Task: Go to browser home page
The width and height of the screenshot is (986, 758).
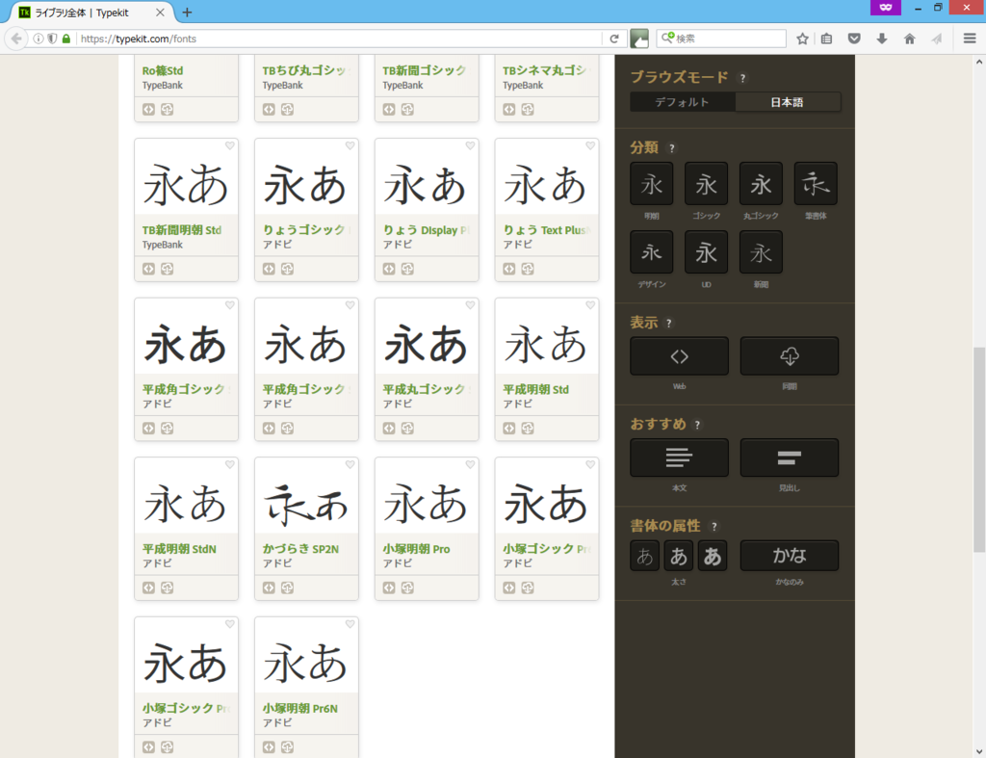Action: point(909,39)
